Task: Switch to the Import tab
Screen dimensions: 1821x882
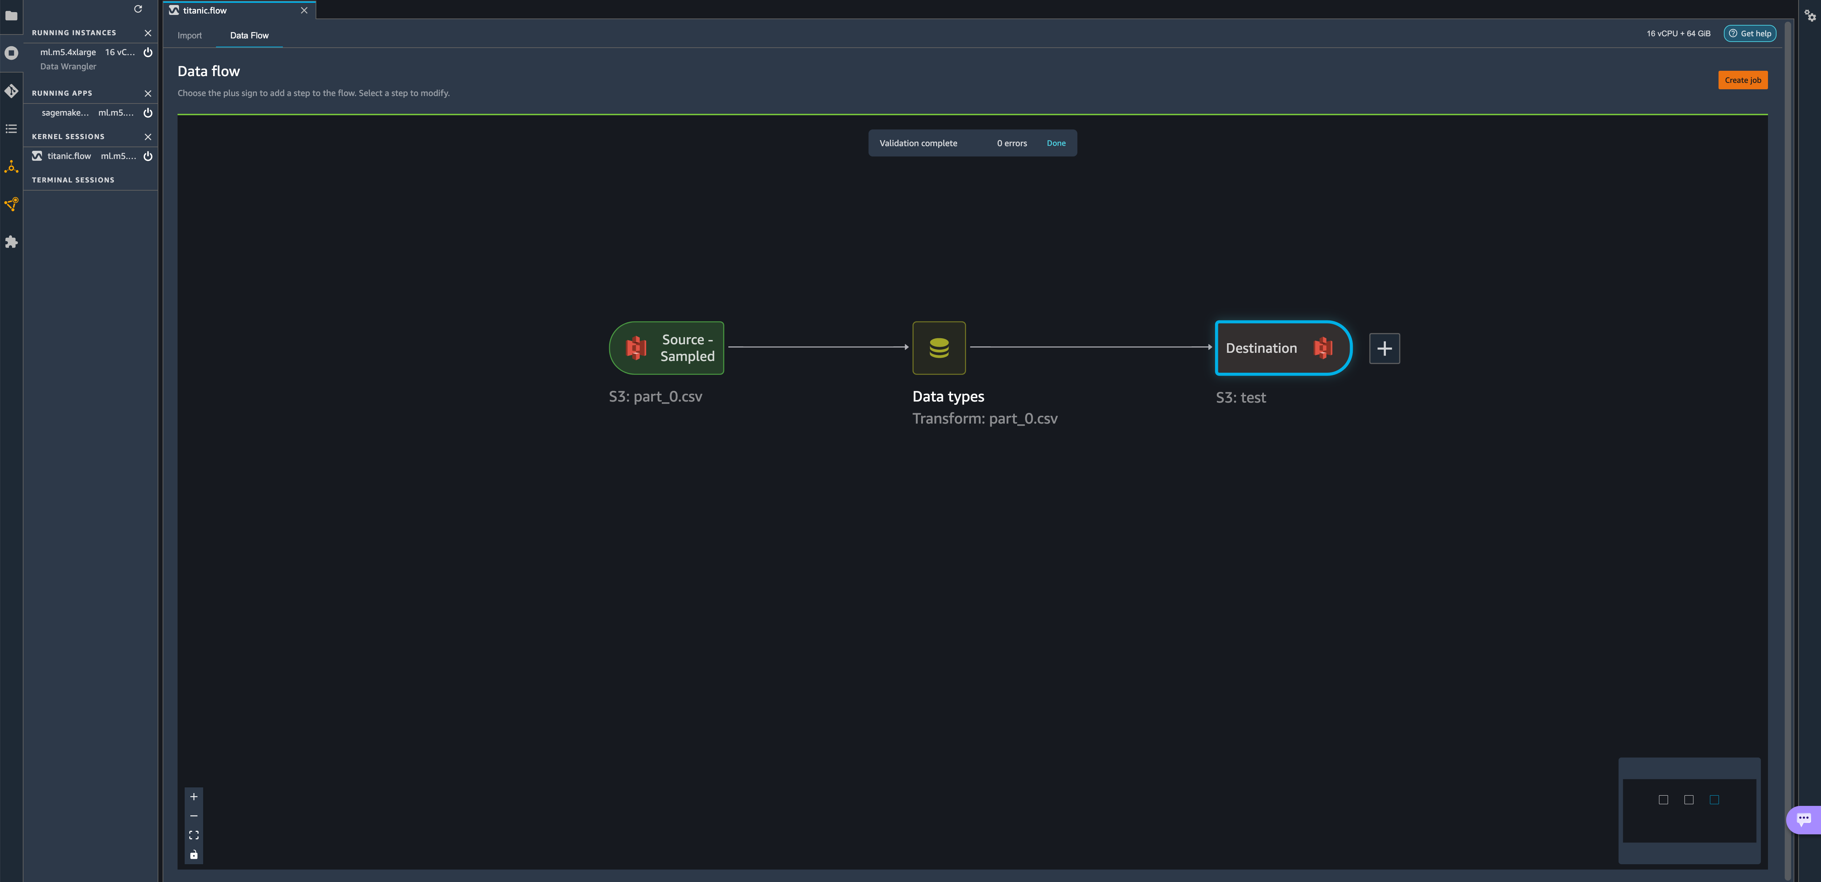Action: click(189, 35)
